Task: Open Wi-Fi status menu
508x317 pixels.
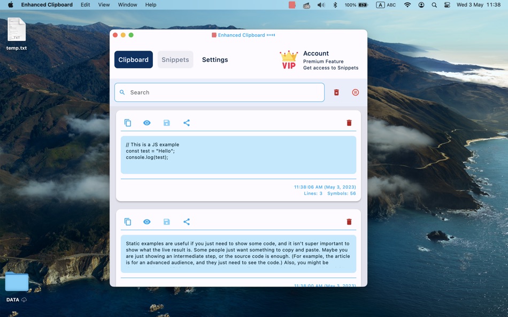Action: 407,5
